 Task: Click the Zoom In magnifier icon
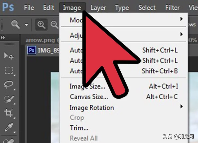[x=41, y=24]
